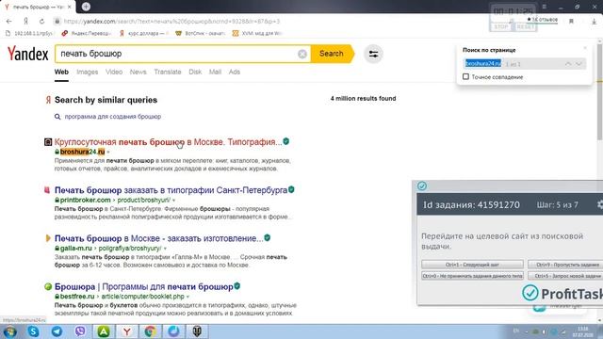Open the Ads tab
The width and height of the screenshot is (603, 339).
tap(235, 72)
